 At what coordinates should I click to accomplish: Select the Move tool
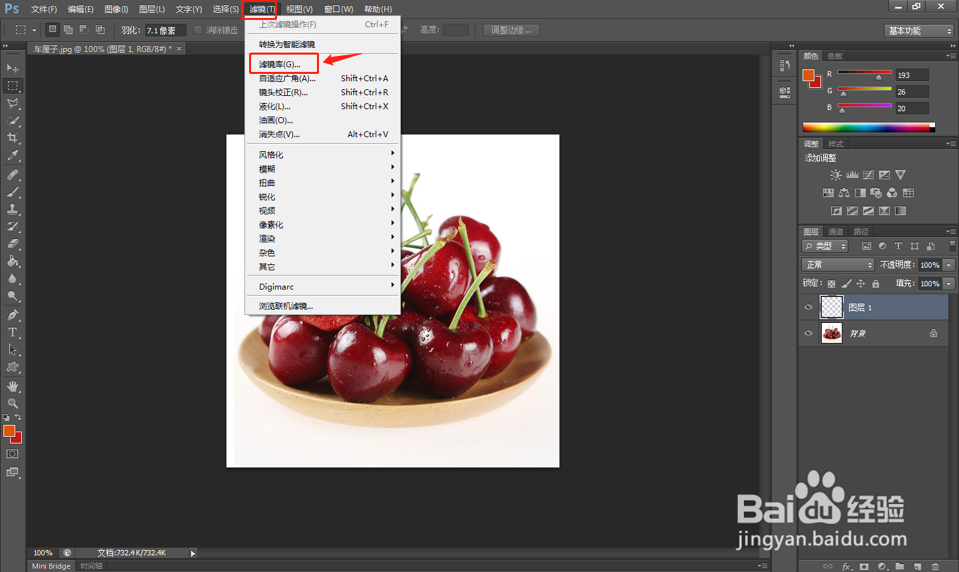coord(13,68)
